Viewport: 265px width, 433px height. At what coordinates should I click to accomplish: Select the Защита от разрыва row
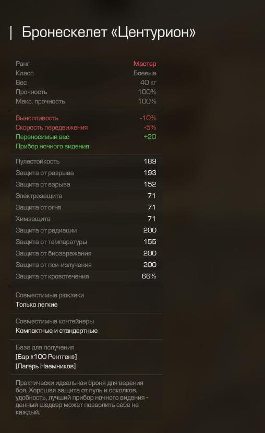pos(86,173)
